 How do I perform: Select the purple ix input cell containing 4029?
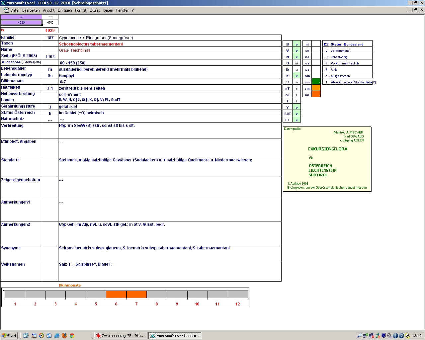point(21,23)
